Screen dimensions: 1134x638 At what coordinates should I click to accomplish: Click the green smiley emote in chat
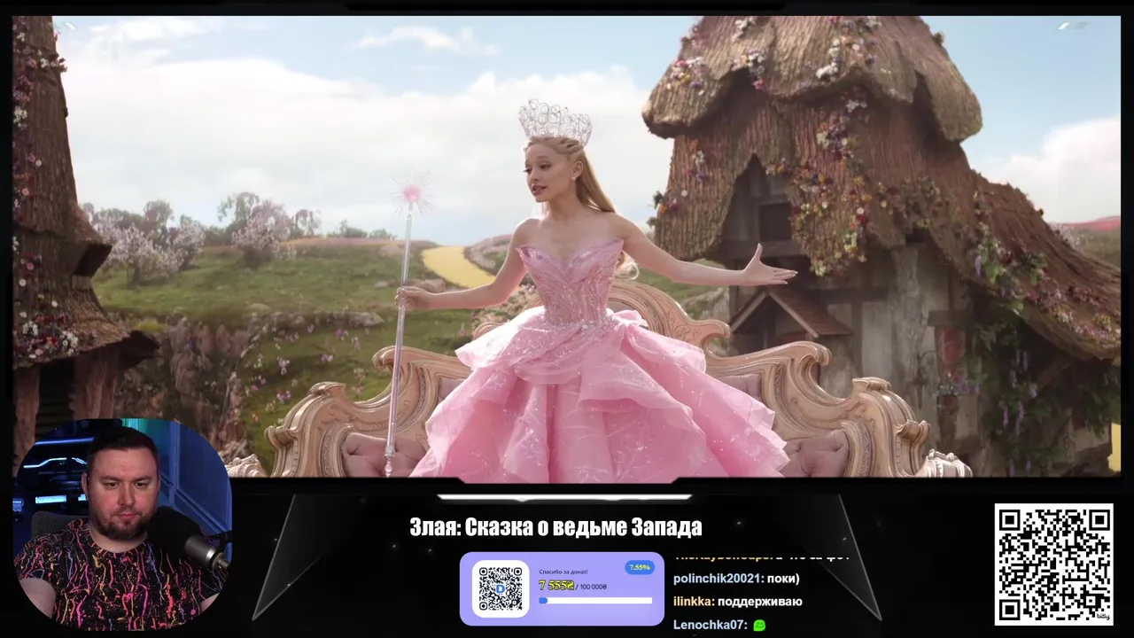(x=759, y=625)
